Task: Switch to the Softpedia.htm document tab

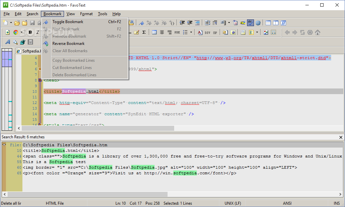Action: 28,51
